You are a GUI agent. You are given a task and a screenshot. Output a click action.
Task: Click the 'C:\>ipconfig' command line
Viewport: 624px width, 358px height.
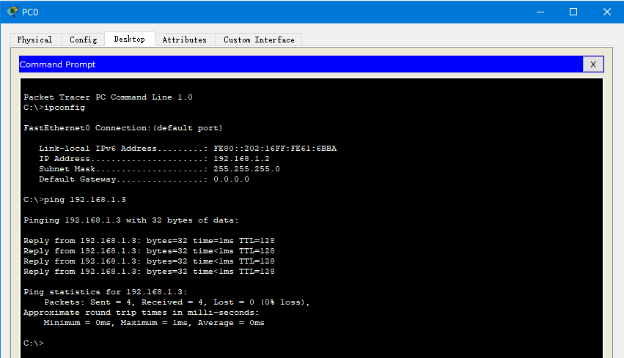[x=54, y=108]
